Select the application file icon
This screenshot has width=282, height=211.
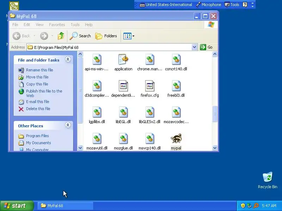pos(123,59)
